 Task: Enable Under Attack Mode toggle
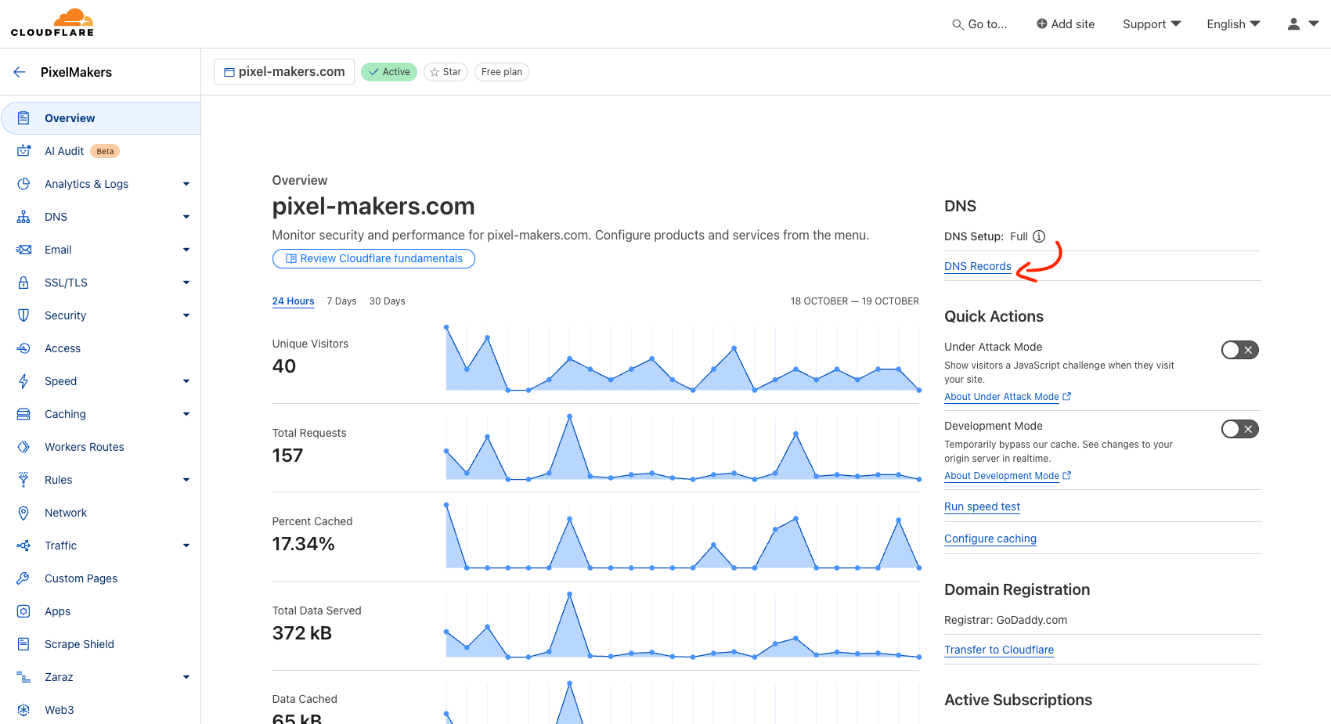click(1240, 350)
